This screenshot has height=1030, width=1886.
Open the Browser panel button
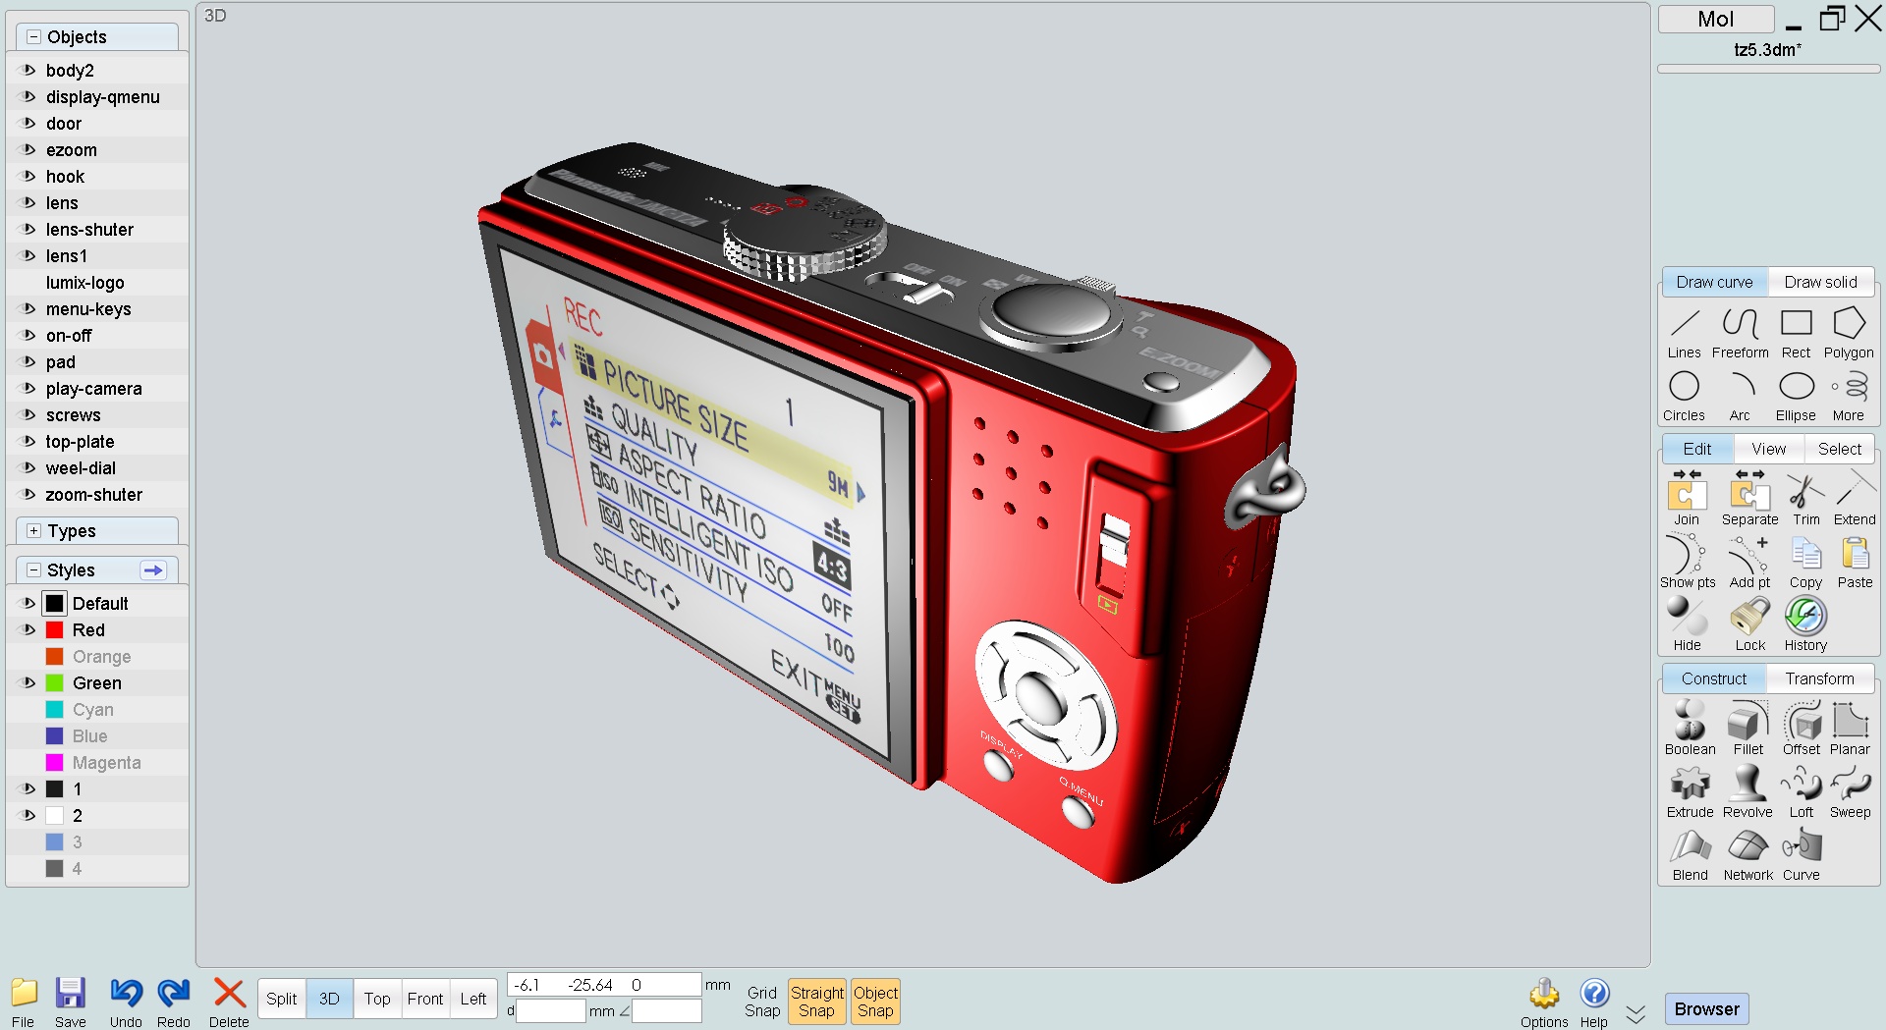click(x=1706, y=1008)
